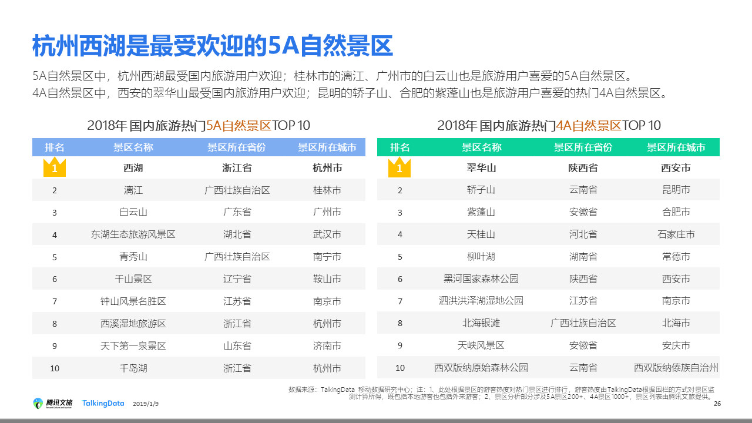Click the crown rank 1 badge beside 翠华山
The width and height of the screenshot is (752, 423).
(399, 167)
